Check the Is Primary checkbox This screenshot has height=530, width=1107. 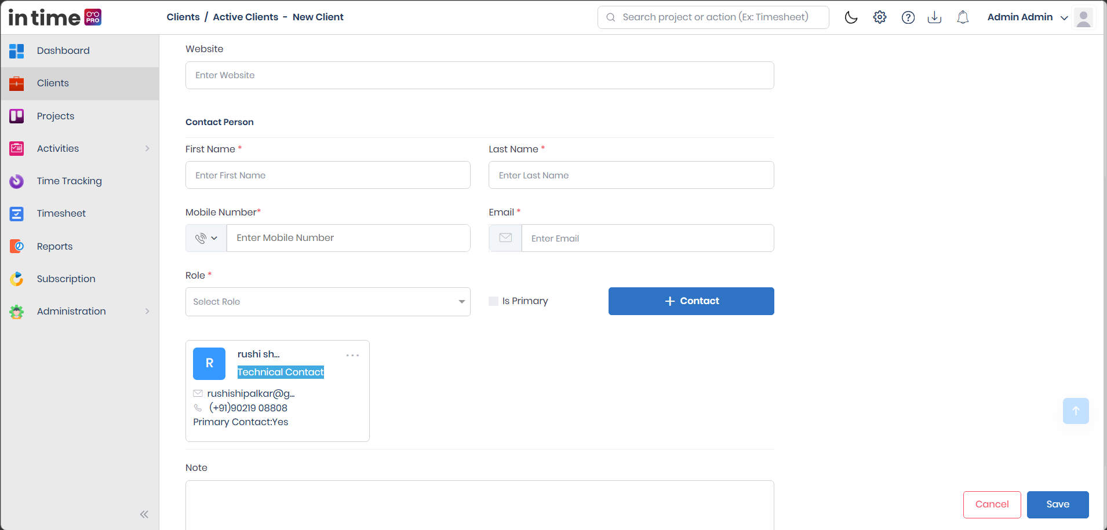pos(494,301)
